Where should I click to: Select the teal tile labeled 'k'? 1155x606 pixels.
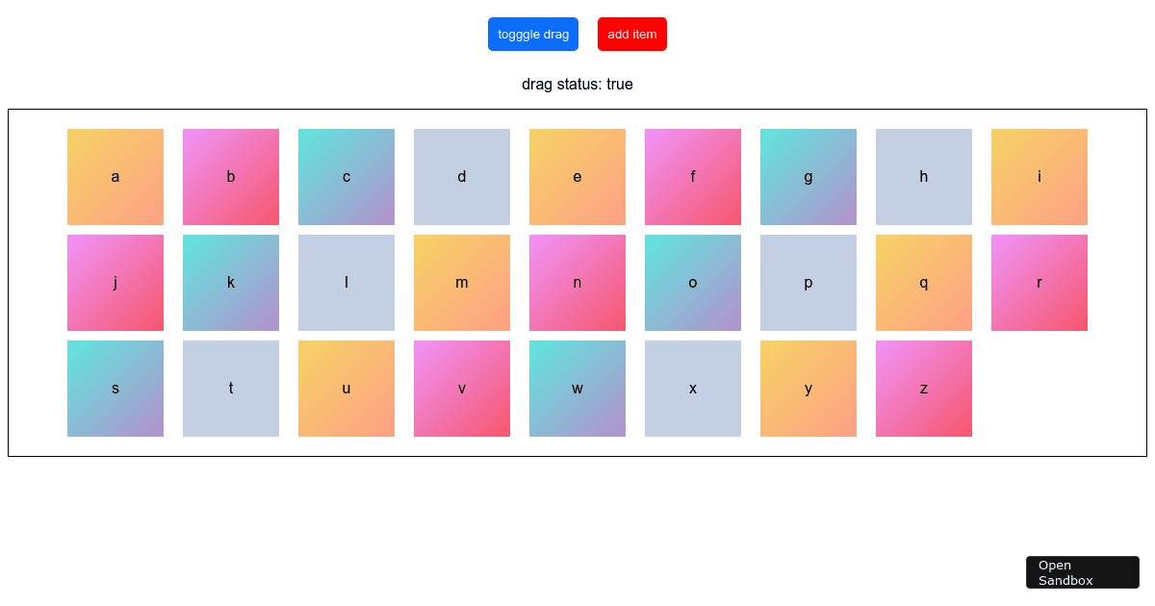(231, 282)
